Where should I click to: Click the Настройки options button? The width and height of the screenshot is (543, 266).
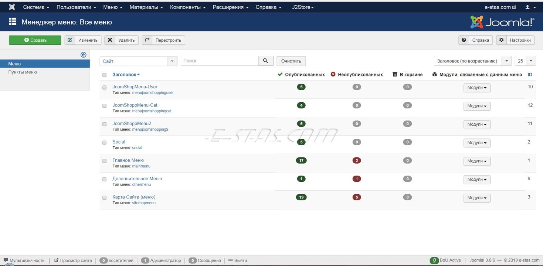515,40
